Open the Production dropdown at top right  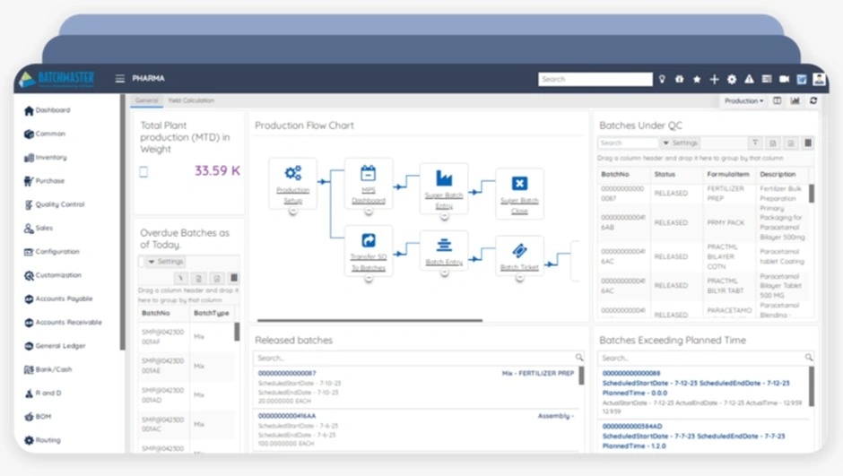click(x=743, y=101)
